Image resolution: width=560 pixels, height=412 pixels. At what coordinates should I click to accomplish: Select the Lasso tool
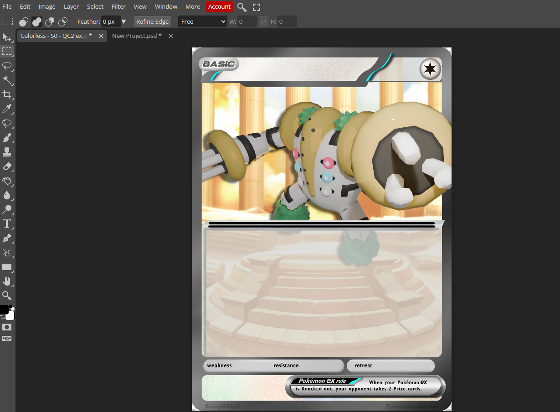tap(7, 66)
